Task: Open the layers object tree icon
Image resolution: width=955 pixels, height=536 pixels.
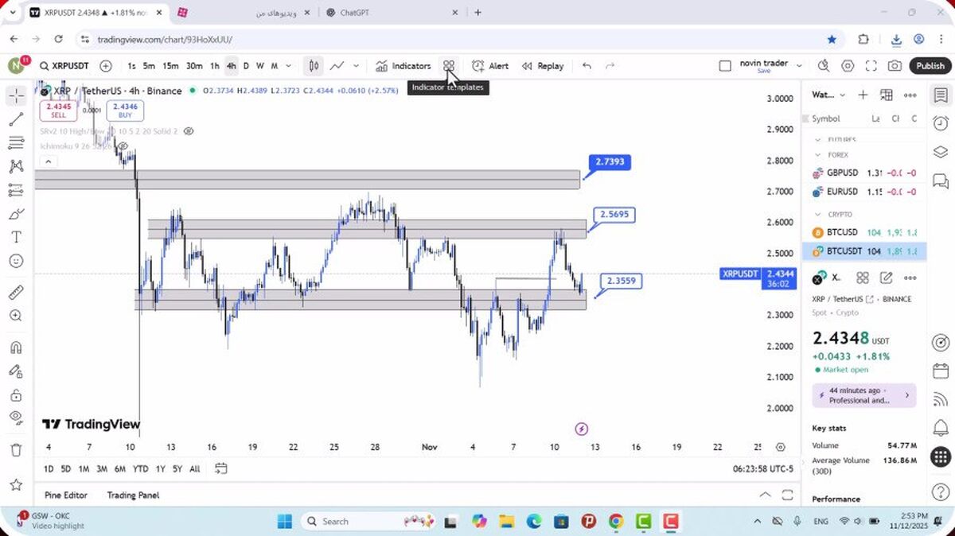Action: click(941, 152)
